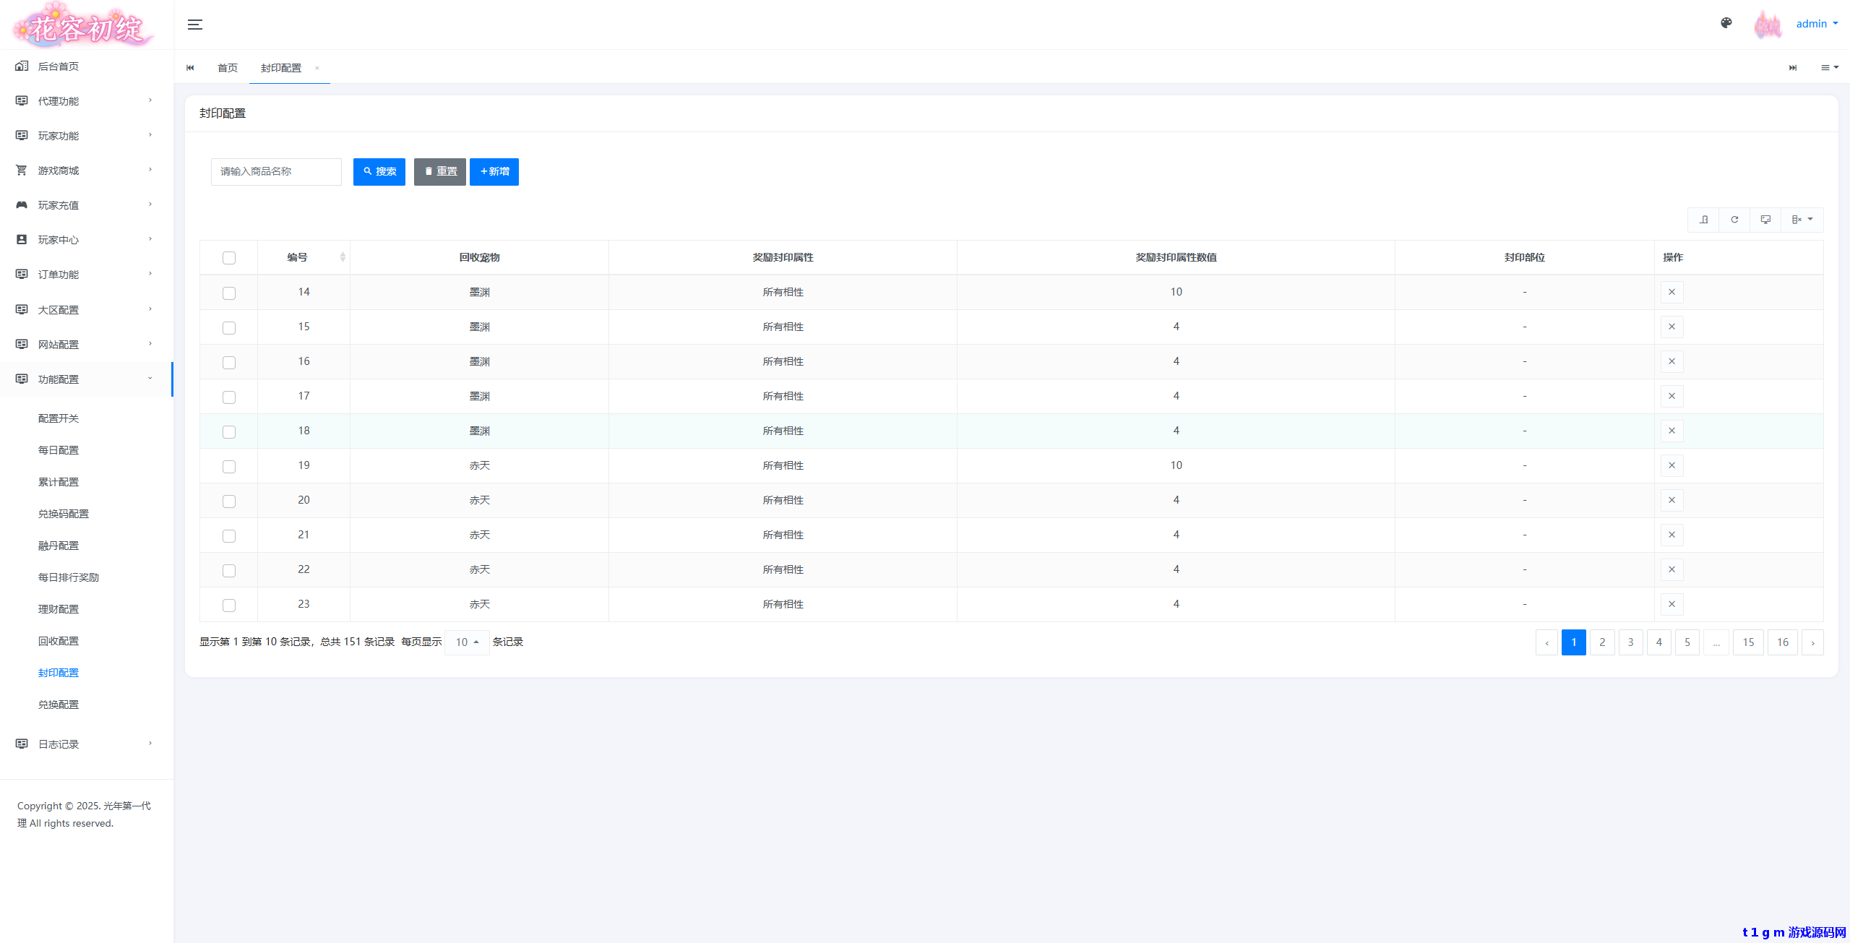Close the 封印配置 tab
The height and width of the screenshot is (943, 1850).
[x=317, y=68]
